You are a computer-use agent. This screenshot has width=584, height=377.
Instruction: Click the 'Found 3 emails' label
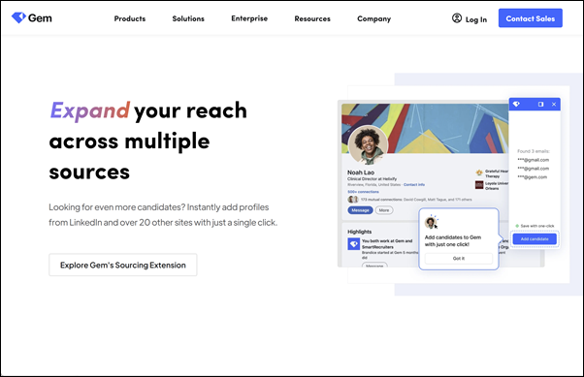[x=534, y=151]
